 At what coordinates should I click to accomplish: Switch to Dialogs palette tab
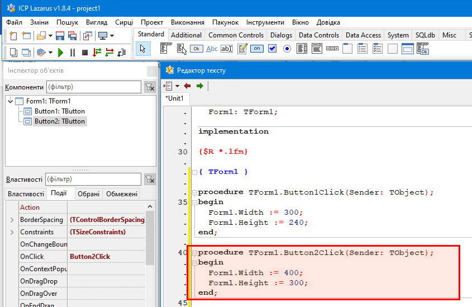(x=281, y=35)
